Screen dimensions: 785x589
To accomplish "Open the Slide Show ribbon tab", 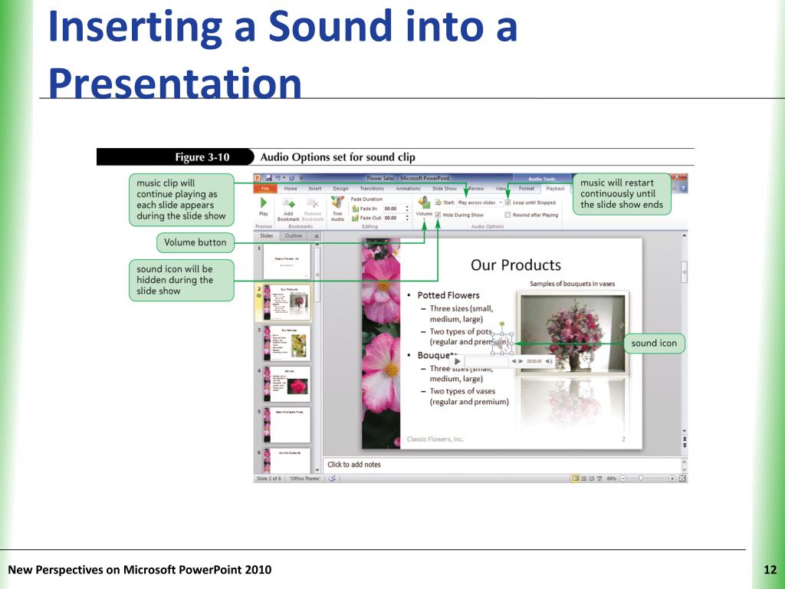I will (445, 189).
